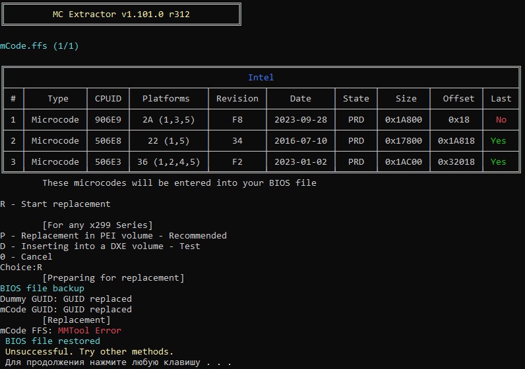
Task: Click the 'BIOS file backup' line
Action: click(42, 289)
